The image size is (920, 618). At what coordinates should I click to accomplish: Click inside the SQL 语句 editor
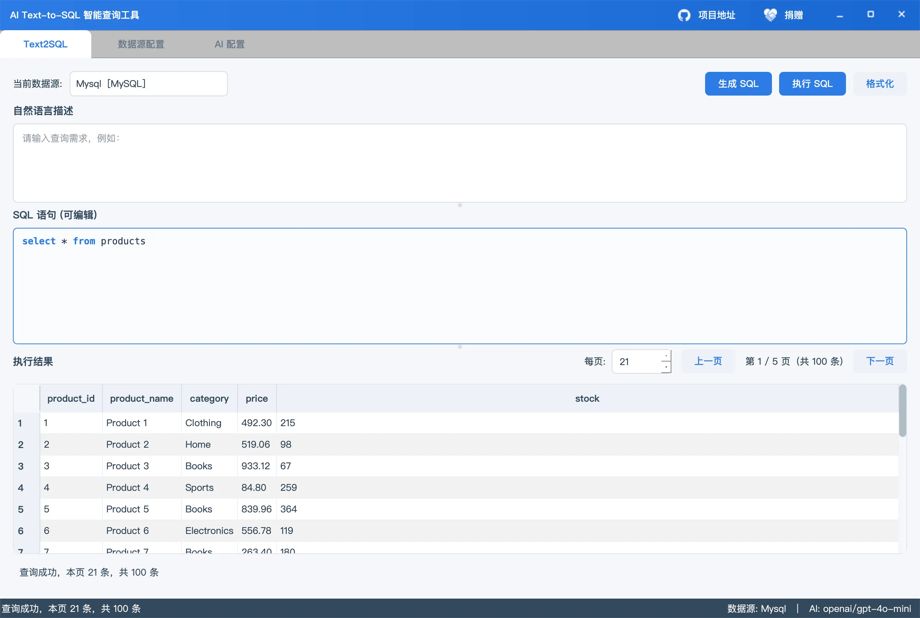460,286
